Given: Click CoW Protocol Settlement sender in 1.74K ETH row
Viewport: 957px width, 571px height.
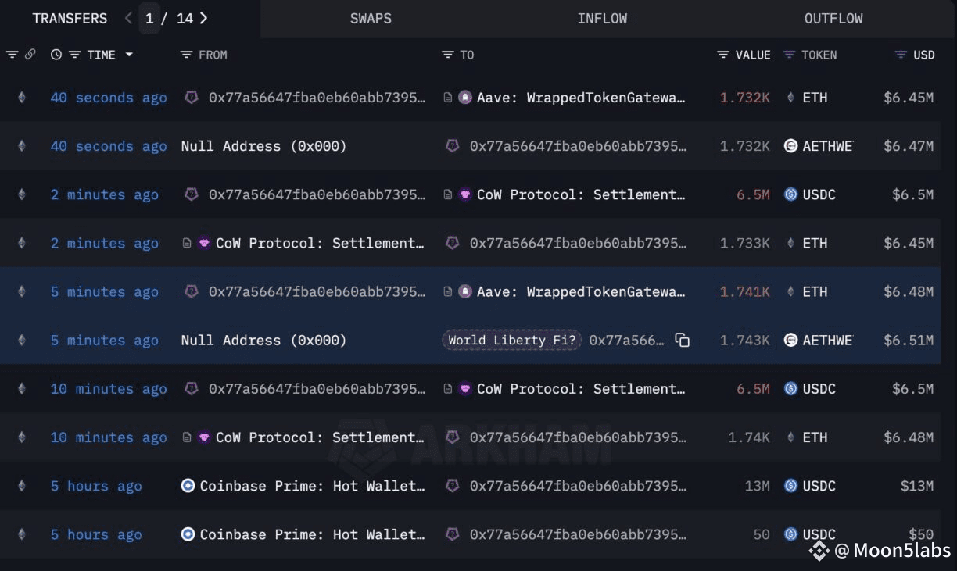Looking at the screenshot, I should click(321, 437).
